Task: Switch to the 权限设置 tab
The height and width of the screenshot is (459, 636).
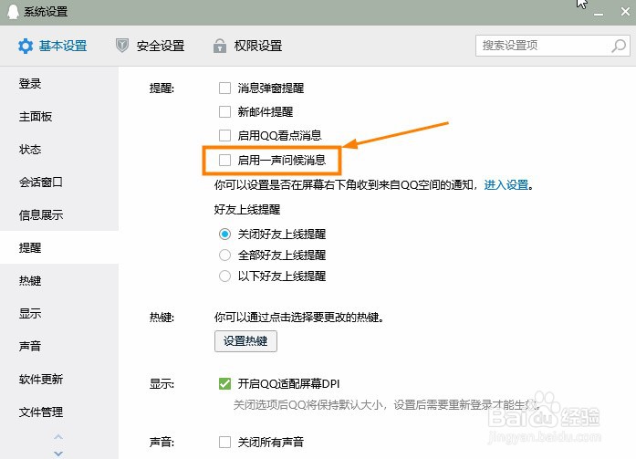Action: (x=248, y=46)
